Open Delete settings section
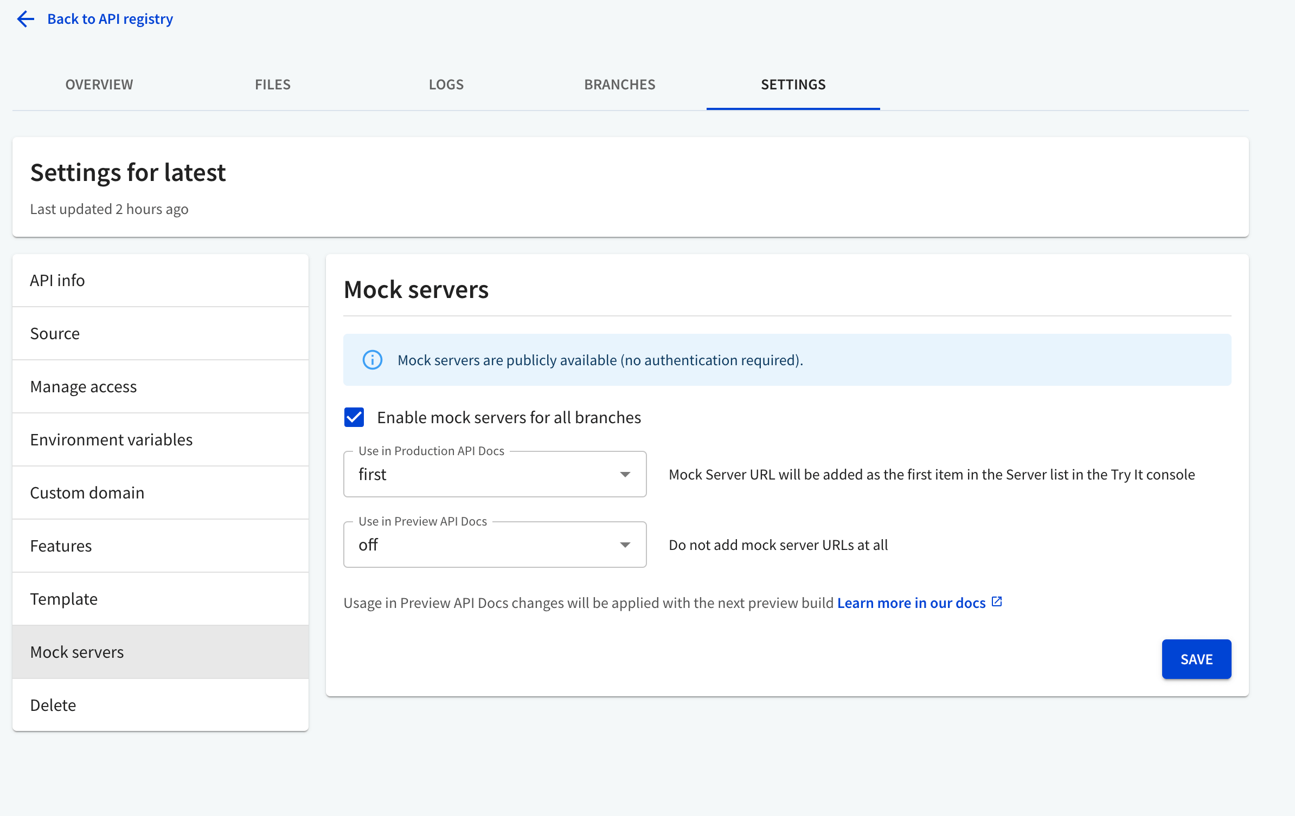1295x816 pixels. 161,705
